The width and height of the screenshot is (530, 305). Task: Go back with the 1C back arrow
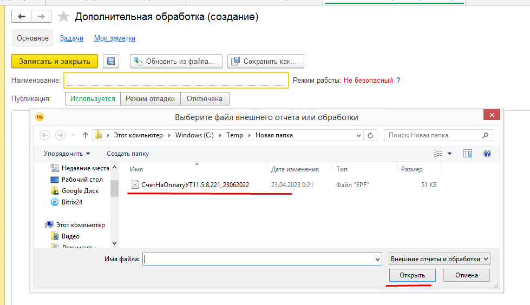coord(22,17)
